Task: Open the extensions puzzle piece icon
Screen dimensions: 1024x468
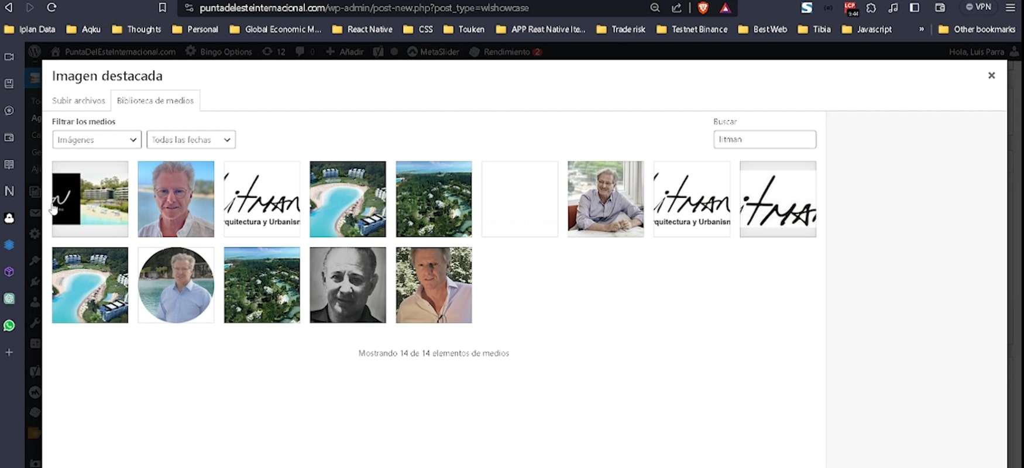Action: [871, 8]
